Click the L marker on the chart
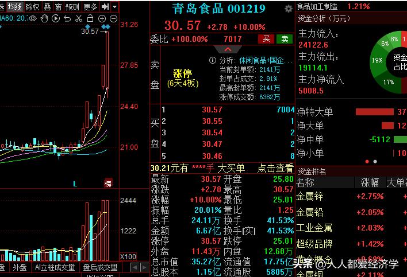 pos(75,184)
